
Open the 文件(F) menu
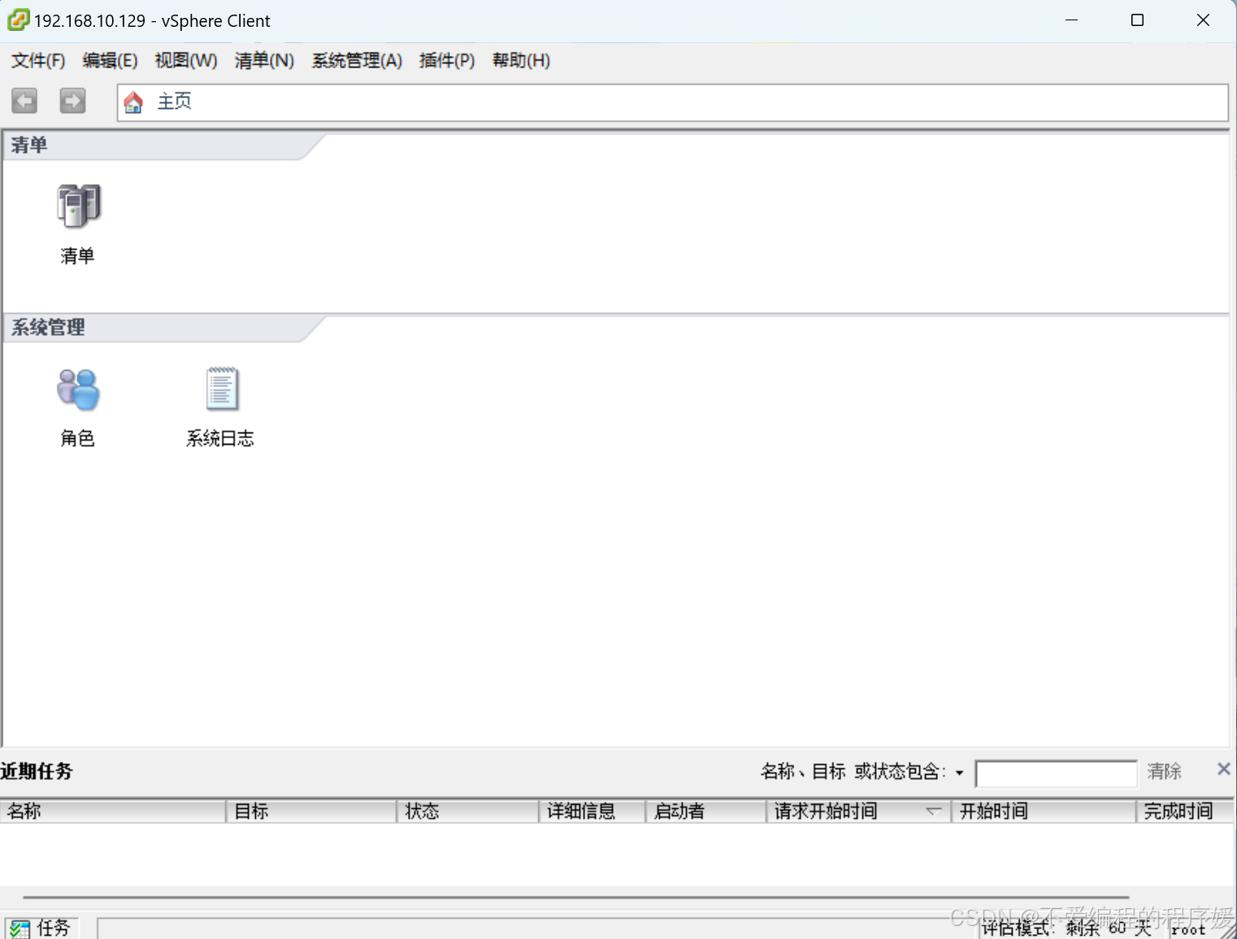(38, 60)
